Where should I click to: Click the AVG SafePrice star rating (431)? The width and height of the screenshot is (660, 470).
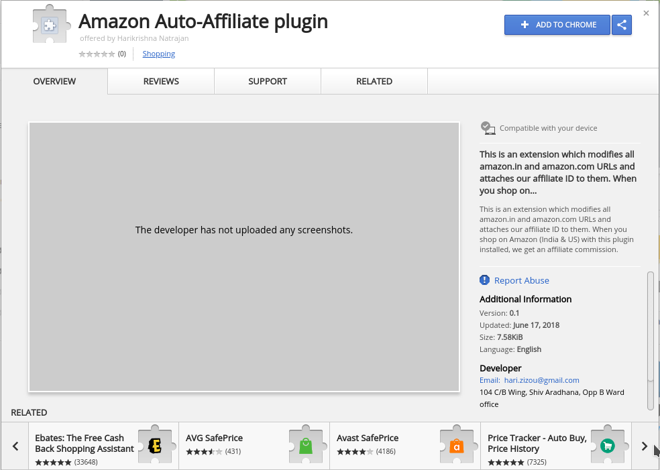213,451
